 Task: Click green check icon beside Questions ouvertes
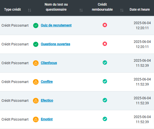pos(36,44)
